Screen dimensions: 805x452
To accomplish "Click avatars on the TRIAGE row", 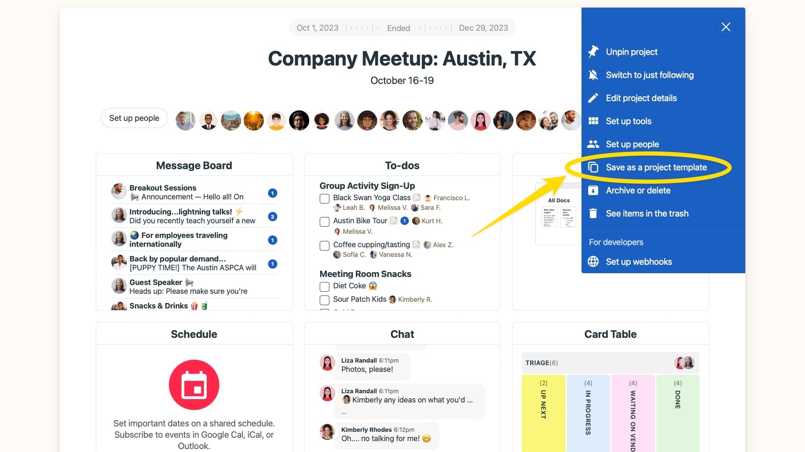I will 684,363.
